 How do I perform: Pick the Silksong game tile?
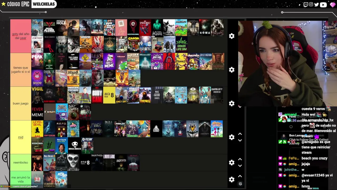[x=97, y=44]
